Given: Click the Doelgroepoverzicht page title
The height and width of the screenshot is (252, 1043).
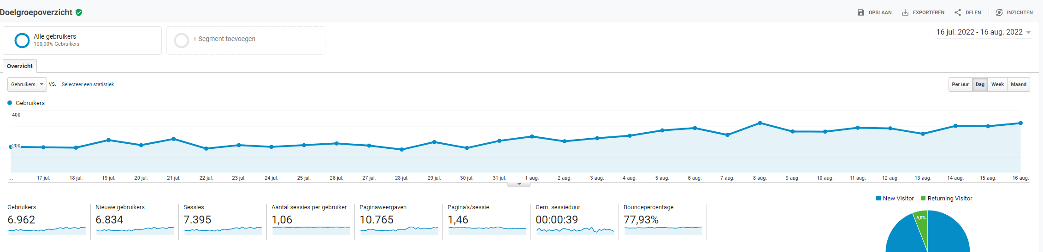Looking at the screenshot, I should [36, 12].
